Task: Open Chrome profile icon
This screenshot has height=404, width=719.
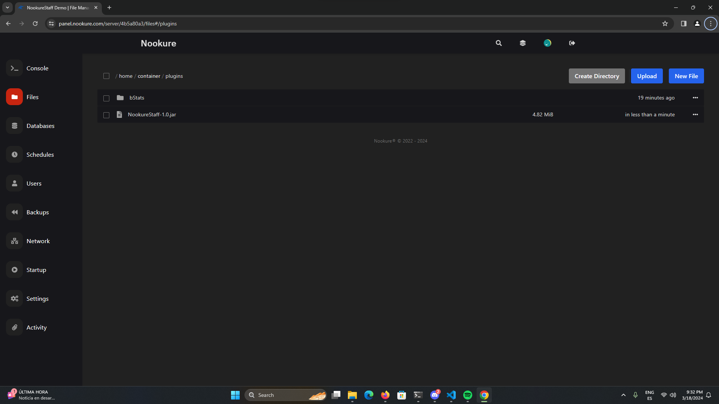Action: coord(697,24)
